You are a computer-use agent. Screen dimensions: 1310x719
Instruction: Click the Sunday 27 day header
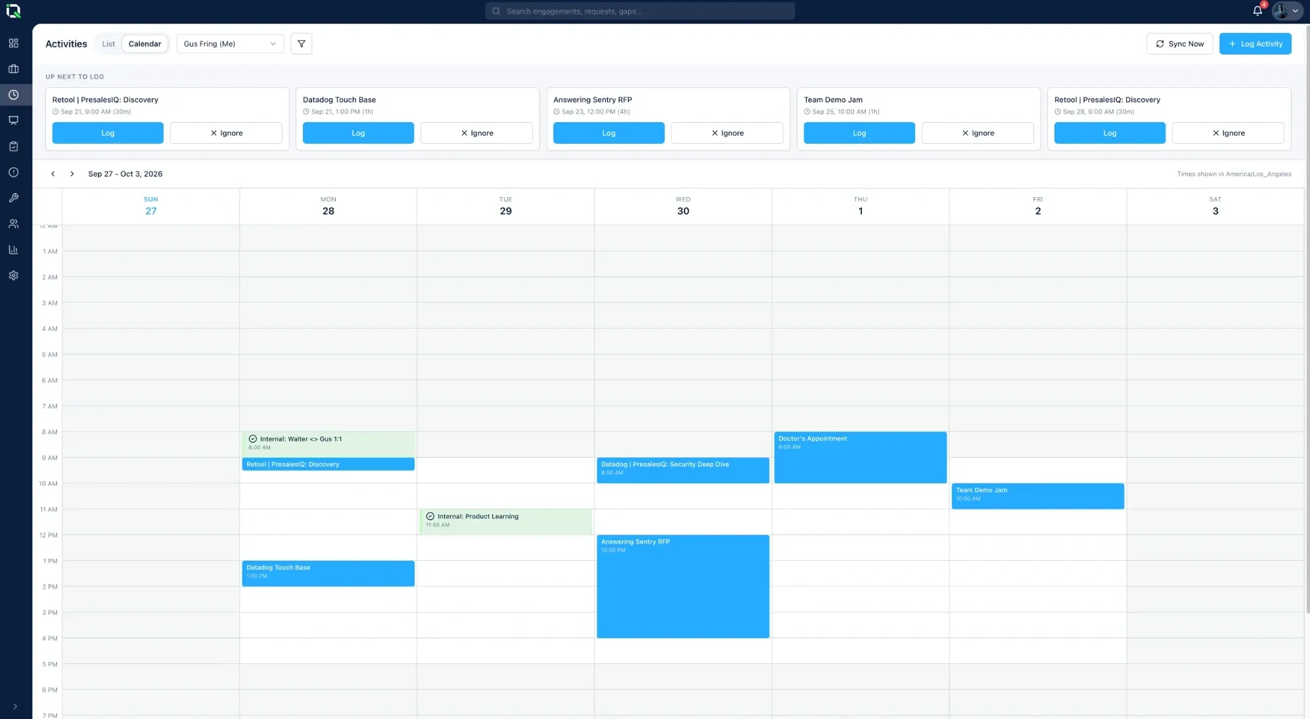click(151, 206)
